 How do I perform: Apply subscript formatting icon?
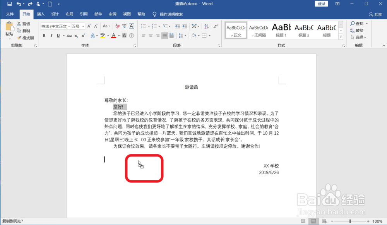[x=76, y=36]
